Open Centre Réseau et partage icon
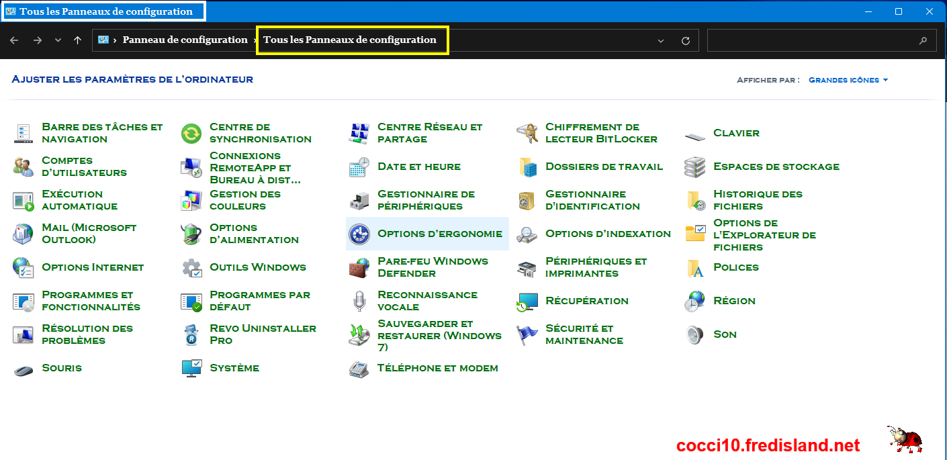Viewport: 947px width, 460px height. [359, 133]
